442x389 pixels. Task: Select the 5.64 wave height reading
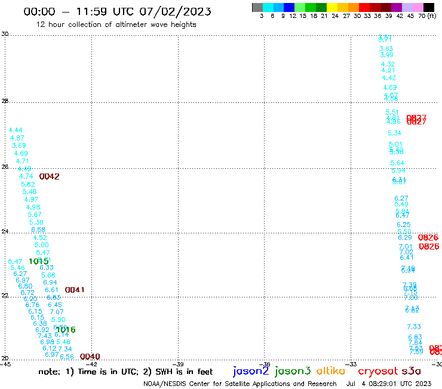397,163
